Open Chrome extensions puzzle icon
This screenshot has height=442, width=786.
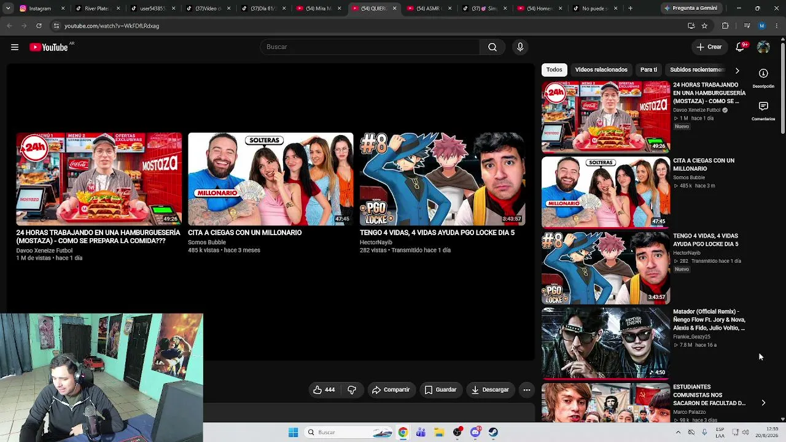(725, 26)
